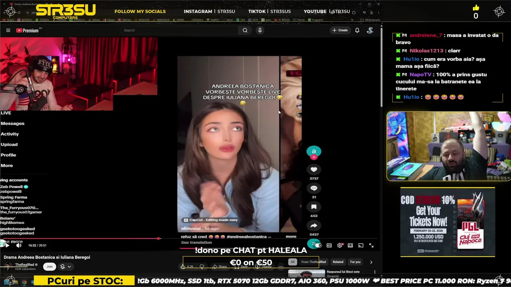Expand following accounts with See more
Image resolution: width=511 pixels, height=287 pixels.
[x=11, y=242]
